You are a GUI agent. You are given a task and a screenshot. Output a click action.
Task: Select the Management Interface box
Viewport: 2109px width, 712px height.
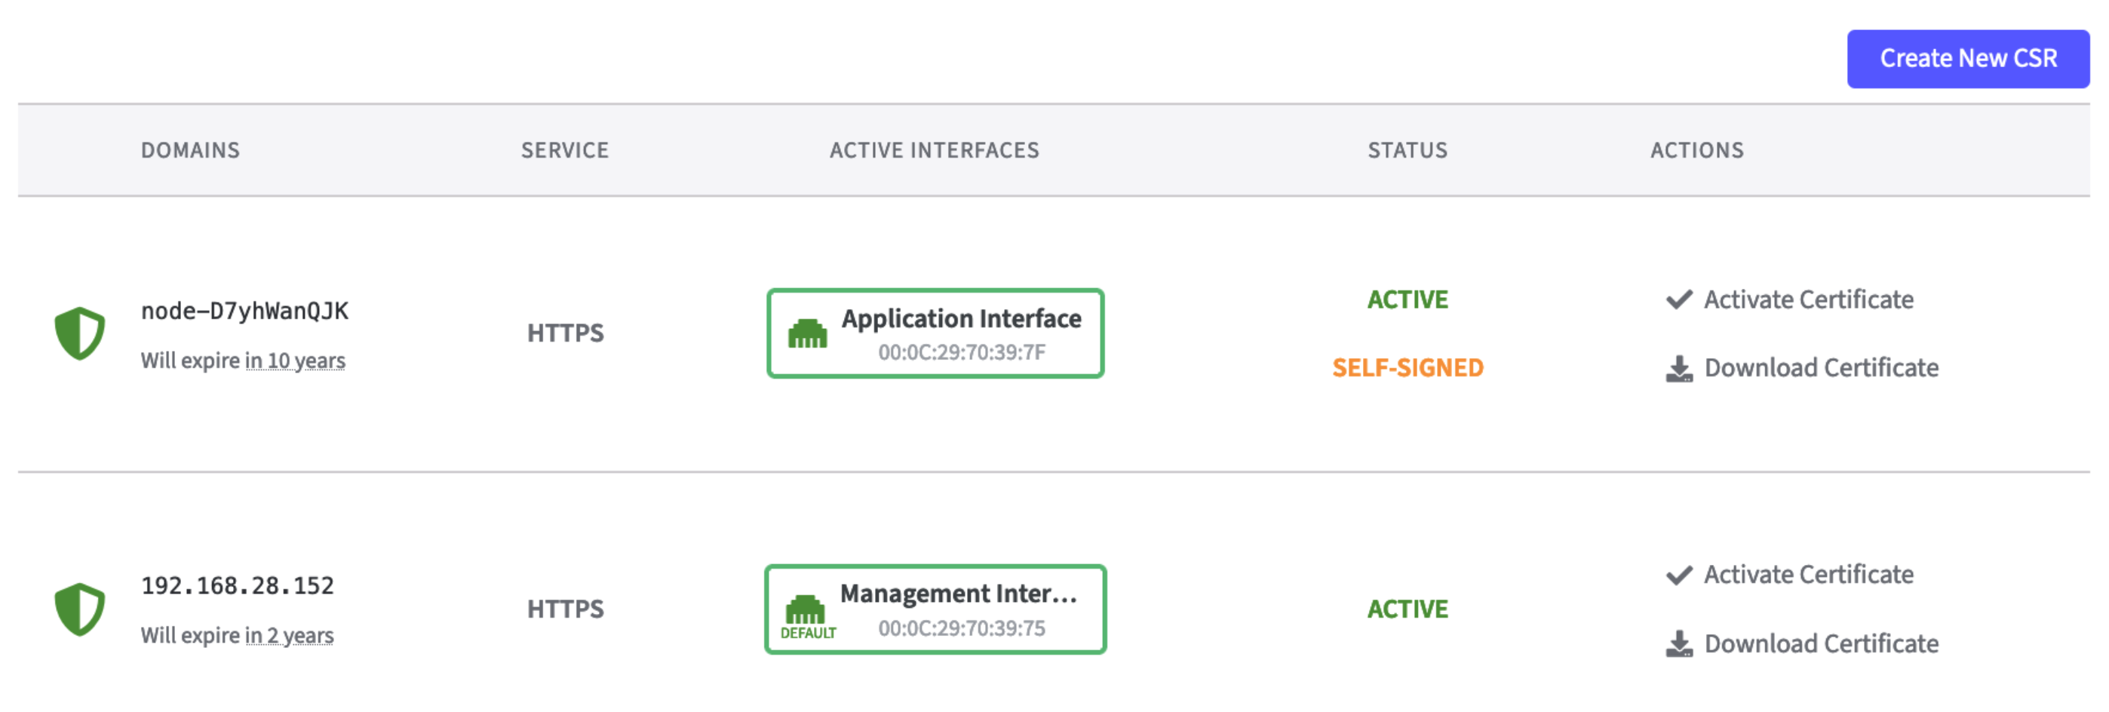pos(935,609)
